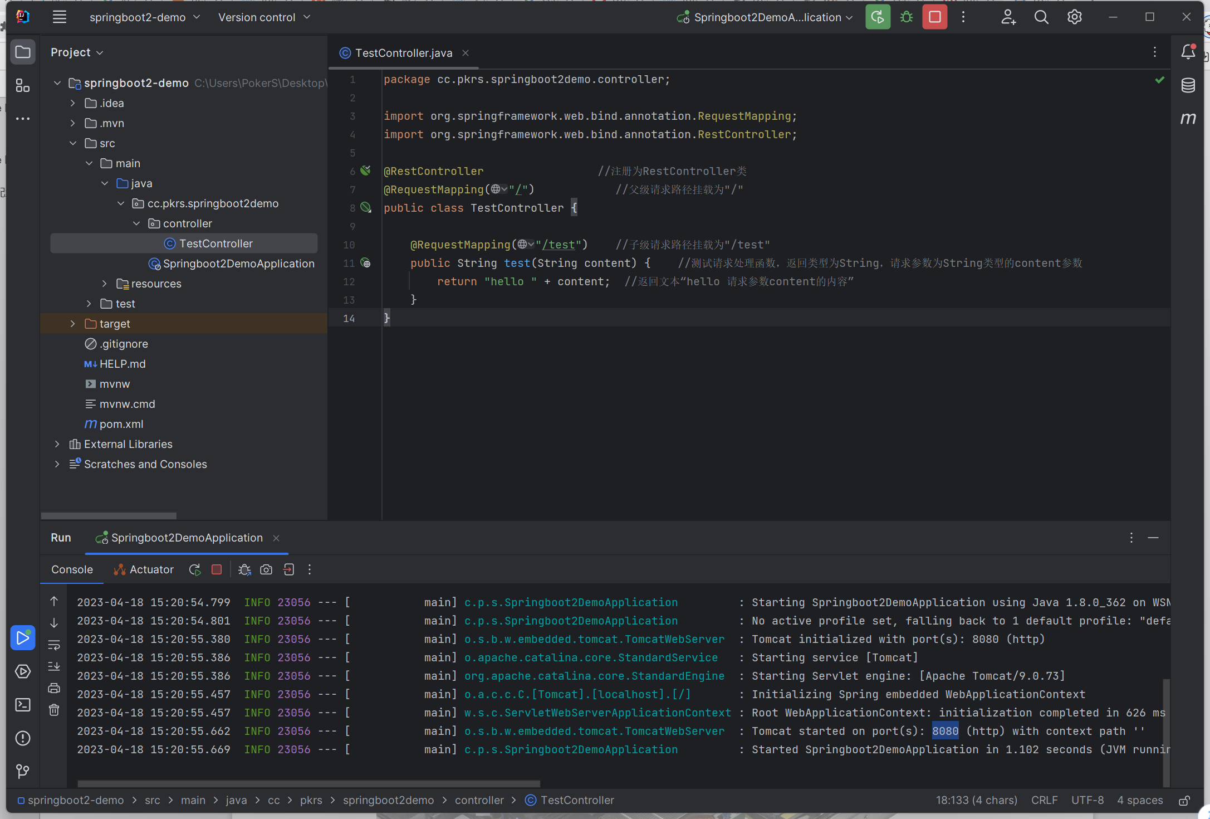The height and width of the screenshot is (819, 1210).
Task: Open Project view mode dropdown
Action: pyautogui.click(x=77, y=52)
